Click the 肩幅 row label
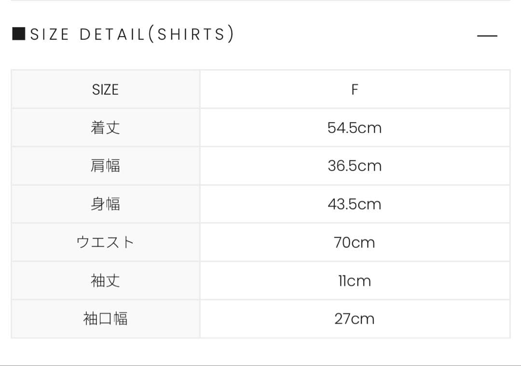 coord(105,166)
